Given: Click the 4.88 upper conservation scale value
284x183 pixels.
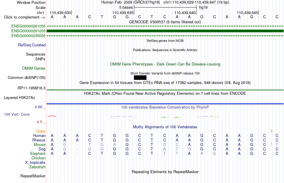Looking at the screenshot, I should (x=38, y=107).
